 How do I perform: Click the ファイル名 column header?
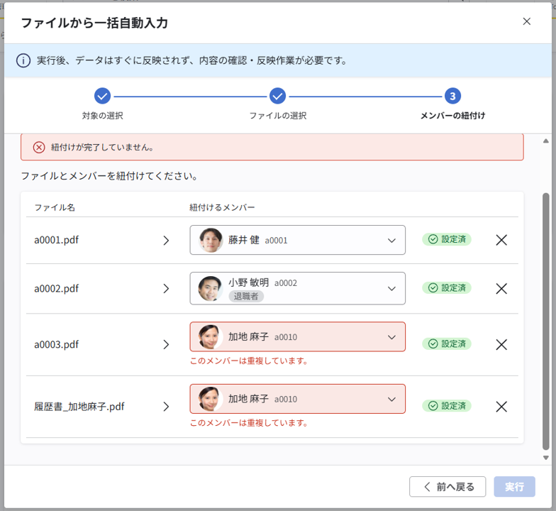coord(55,207)
